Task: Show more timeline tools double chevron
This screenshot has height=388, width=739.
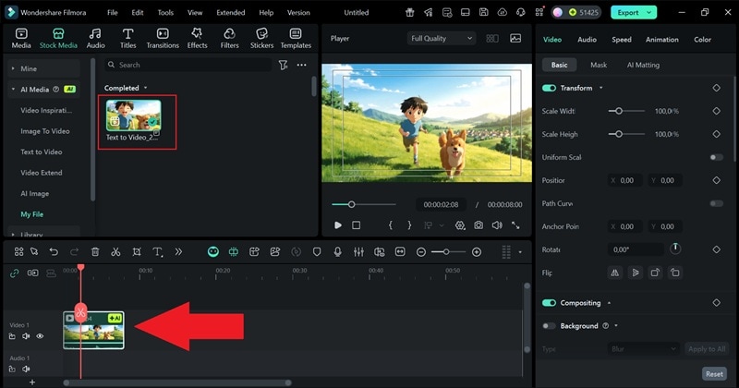Action: point(178,252)
